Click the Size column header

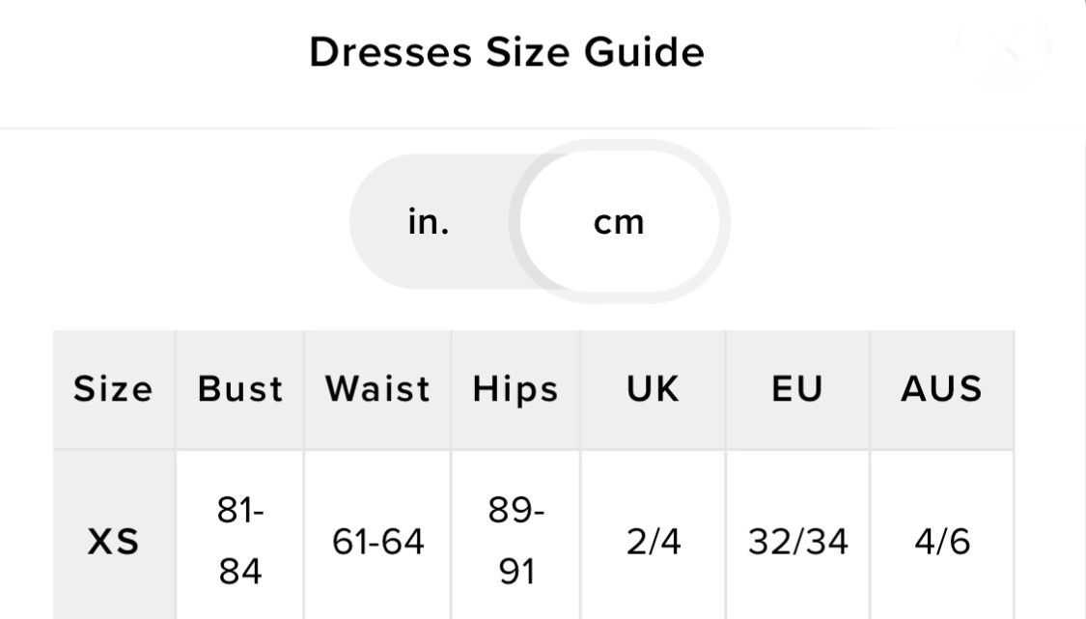pos(114,389)
